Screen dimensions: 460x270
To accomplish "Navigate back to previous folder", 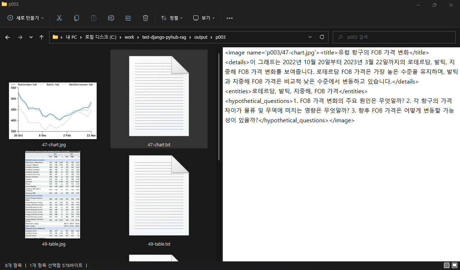I will [x=8, y=37].
